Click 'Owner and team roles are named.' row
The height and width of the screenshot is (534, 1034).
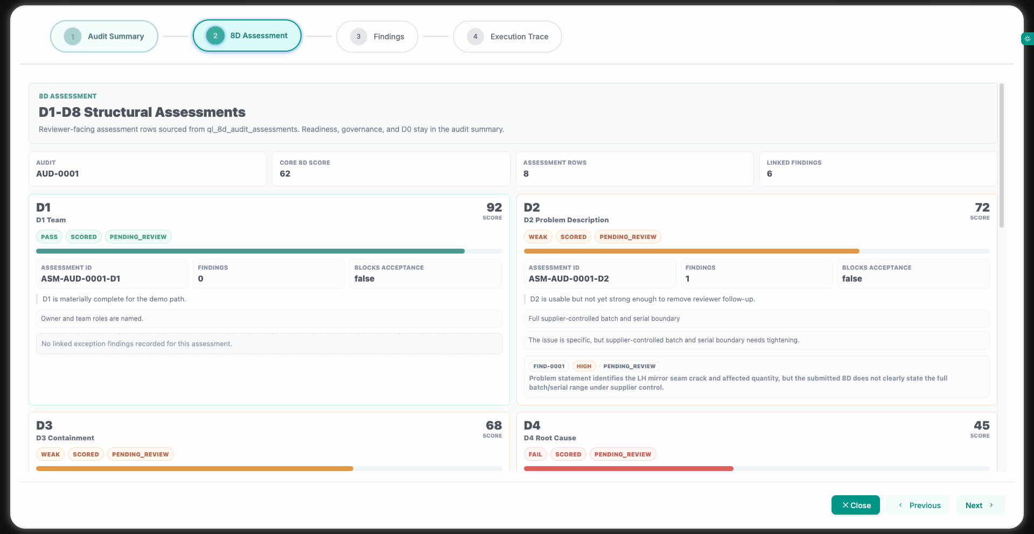269,319
